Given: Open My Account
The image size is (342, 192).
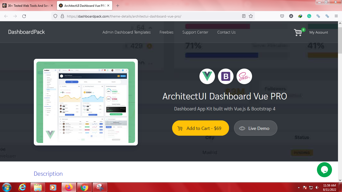Looking at the screenshot, I should (318, 32).
